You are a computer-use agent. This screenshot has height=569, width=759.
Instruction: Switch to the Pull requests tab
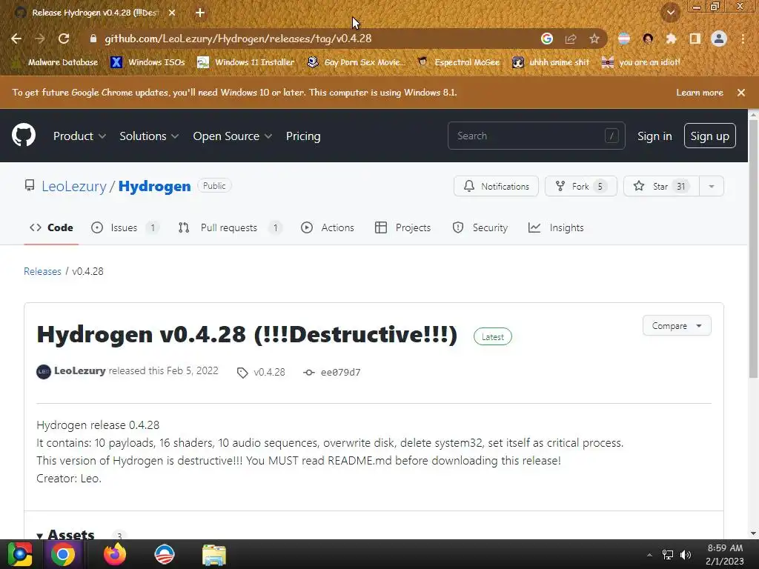[x=230, y=227]
